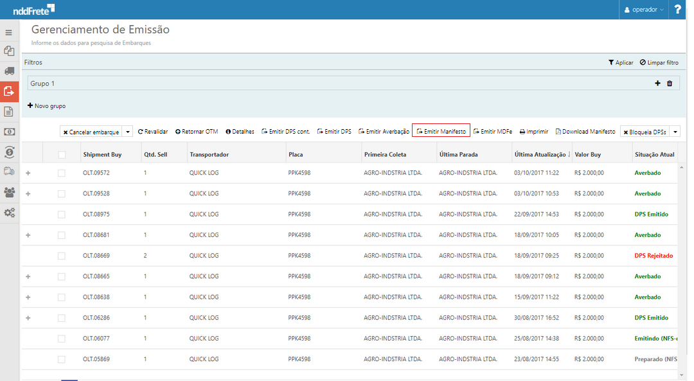The width and height of the screenshot is (694, 381).
Task: Click Novo grupo to add filter group
Action: click(46, 106)
